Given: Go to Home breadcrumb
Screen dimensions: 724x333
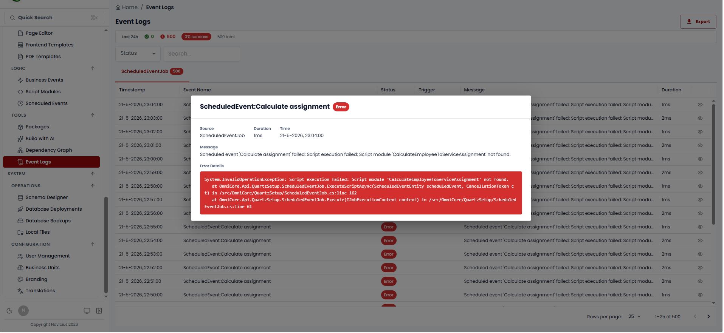Looking at the screenshot, I should 127,7.
